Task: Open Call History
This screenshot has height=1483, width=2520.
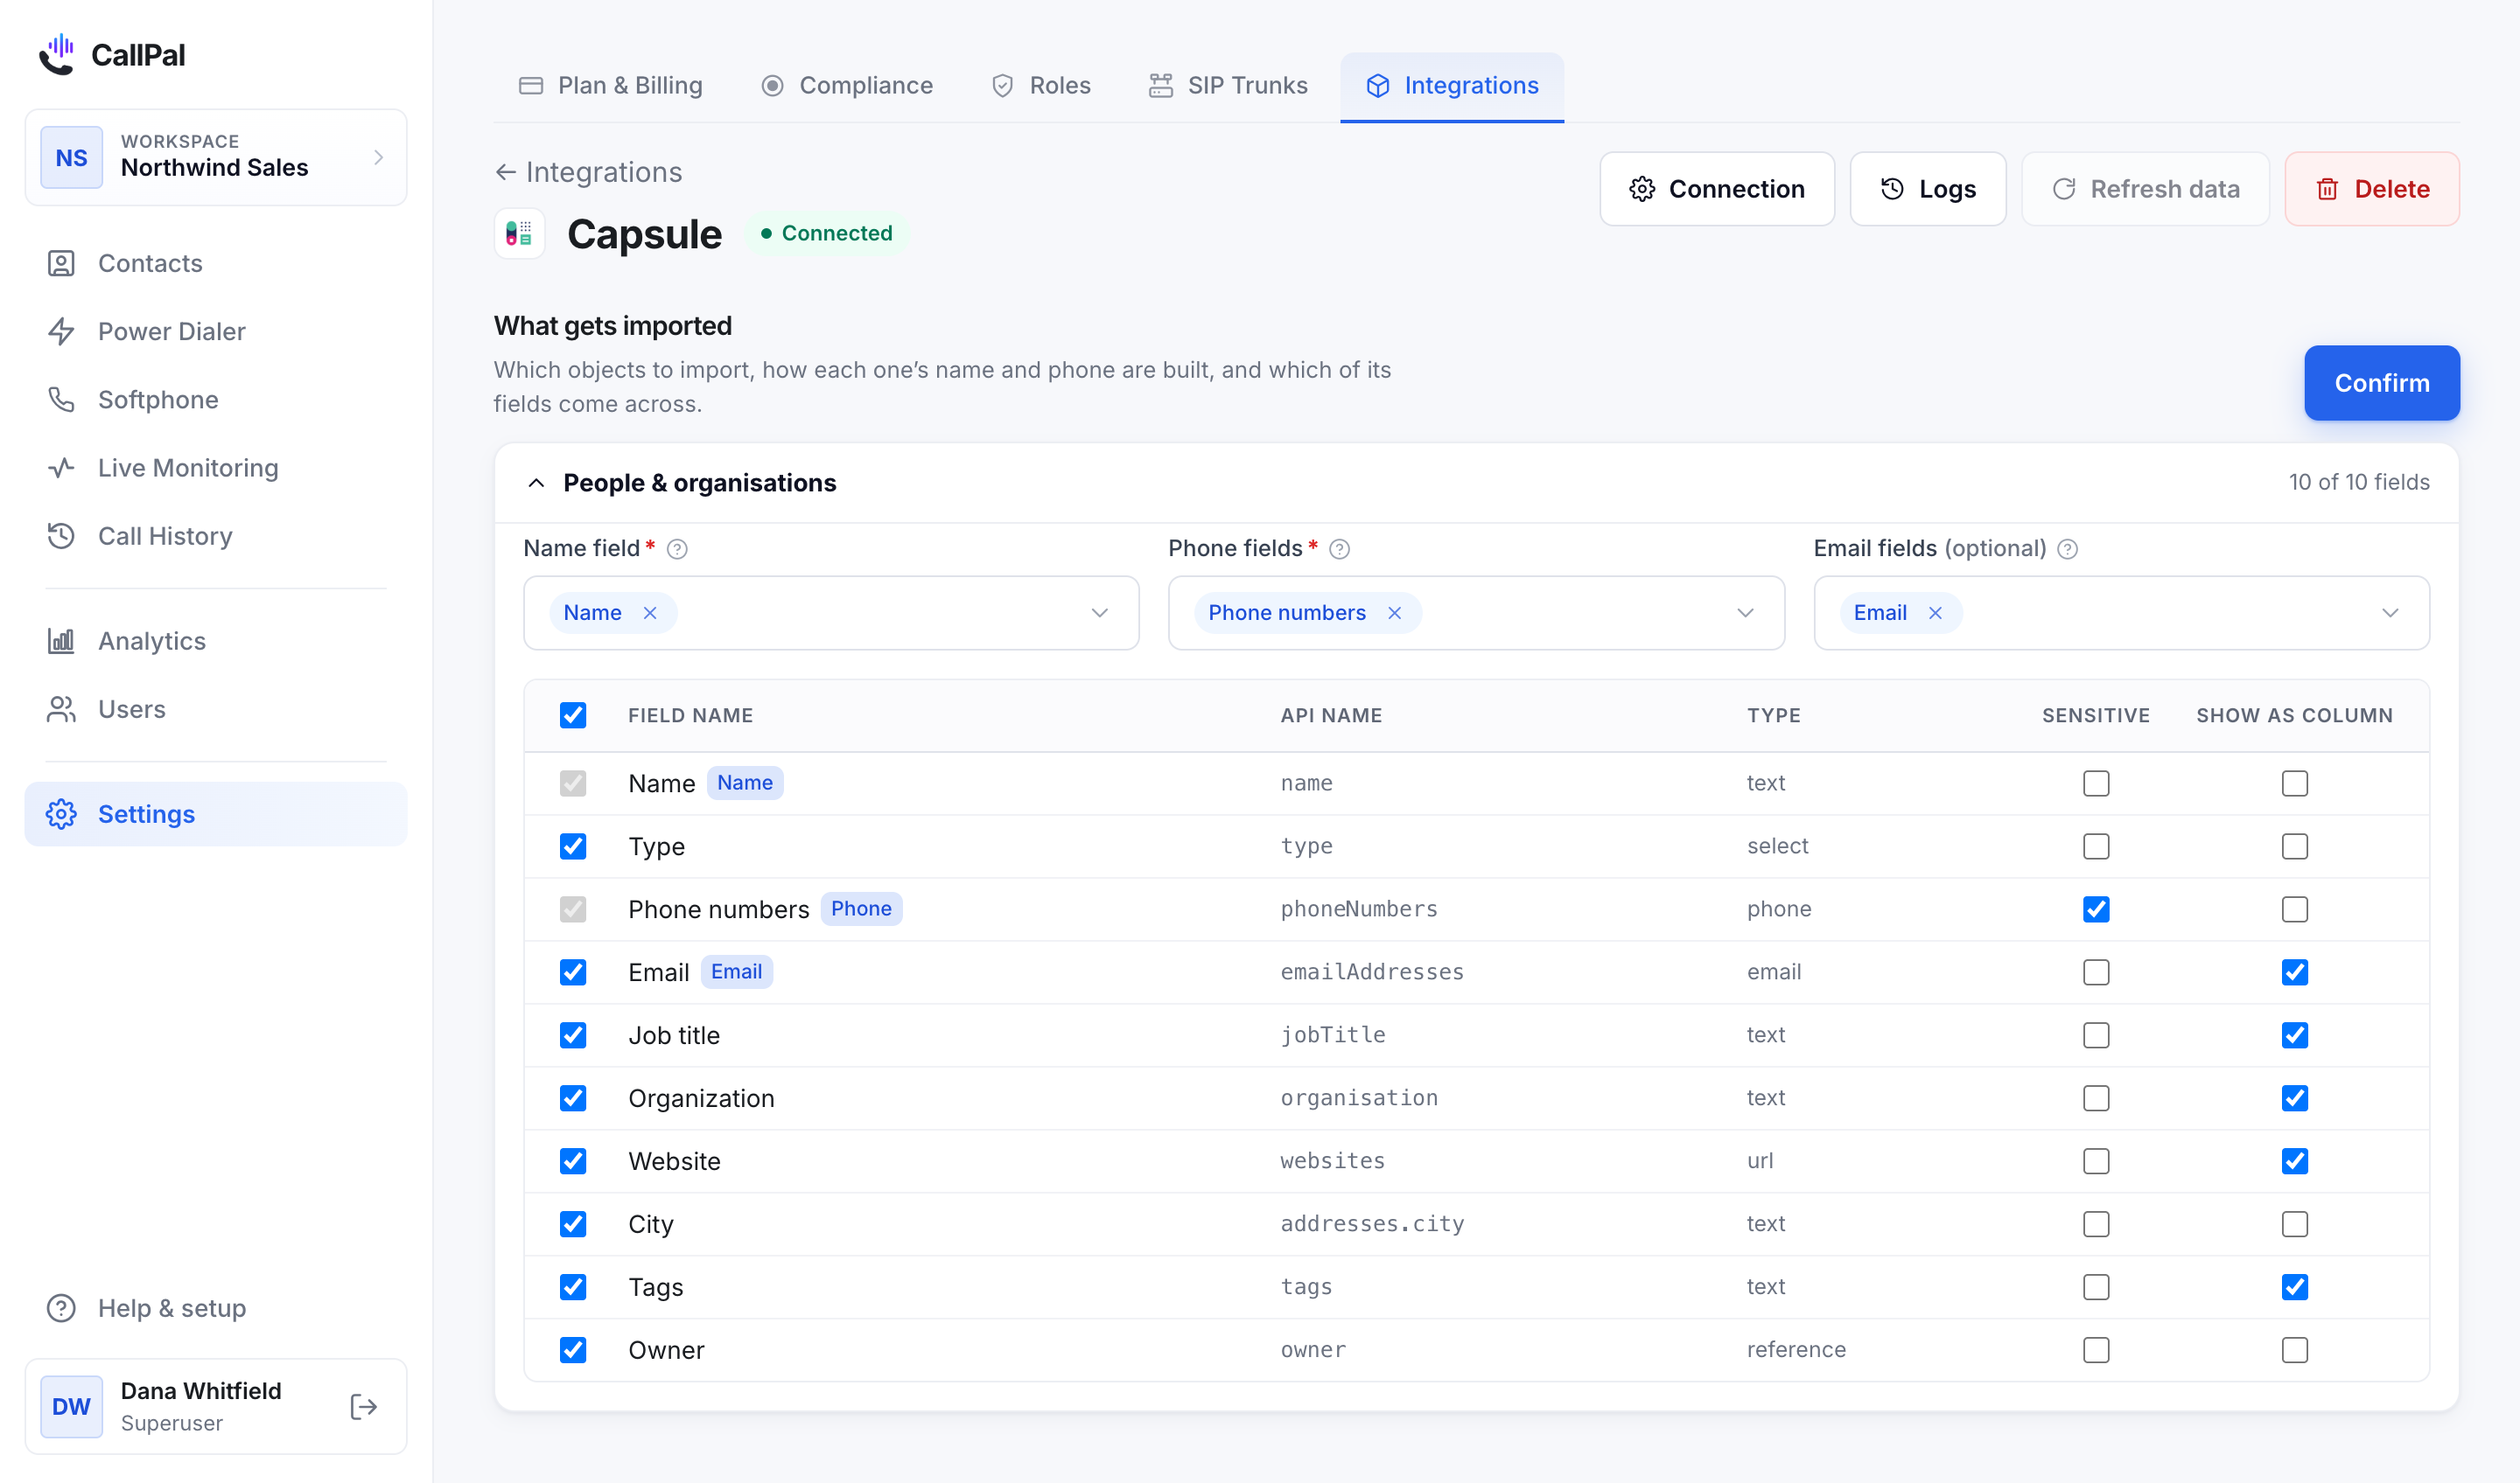Action: pos(216,536)
